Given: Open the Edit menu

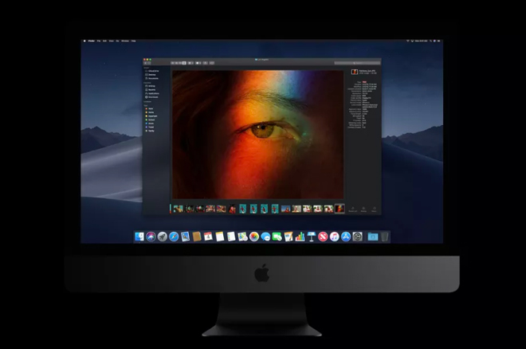Looking at the screenshot, I should click(104, 41).
